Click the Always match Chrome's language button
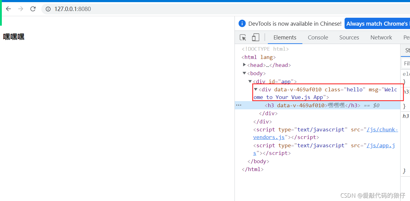The width and height of the screenshot is (410, 201). 377,24
